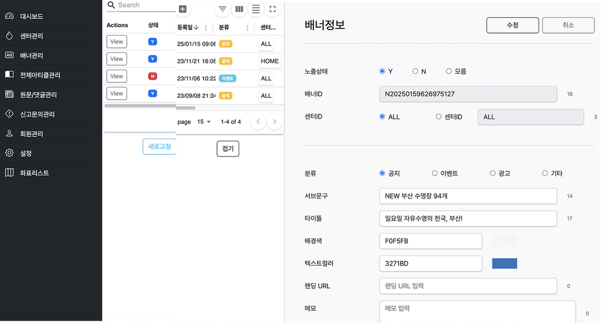The height and width of the screenshot is (323, 601).
Task: Open the rows-per-page dropdown showing 15
Action: [203, 121]
